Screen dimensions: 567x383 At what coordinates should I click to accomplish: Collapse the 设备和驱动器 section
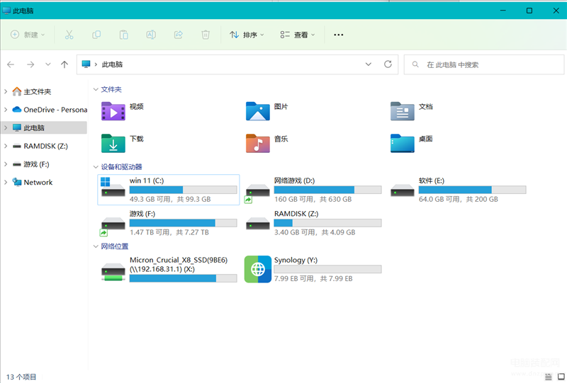point(96,167)
